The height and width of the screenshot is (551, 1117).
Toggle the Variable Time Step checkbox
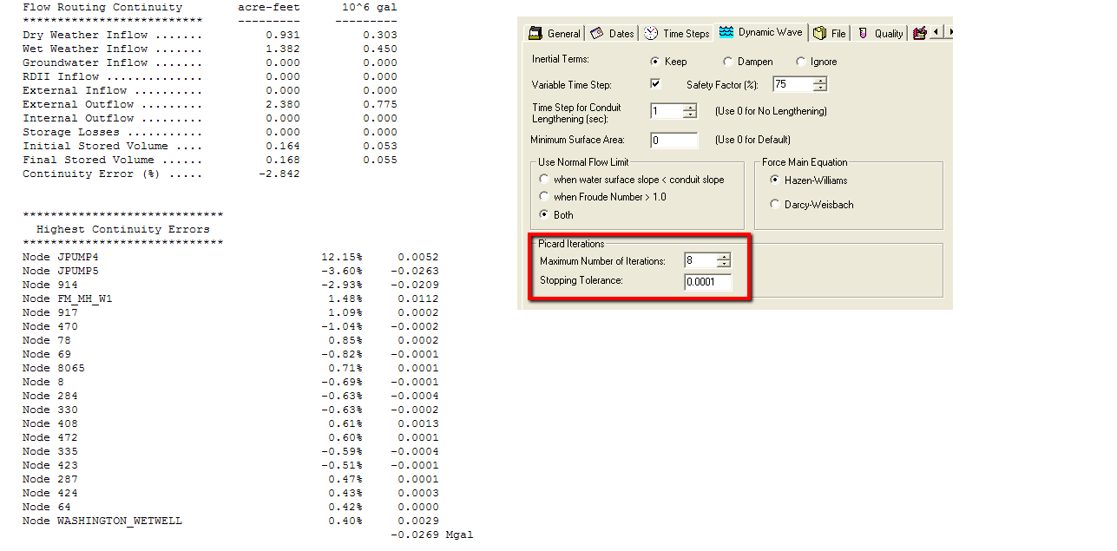tap(655, 84)
